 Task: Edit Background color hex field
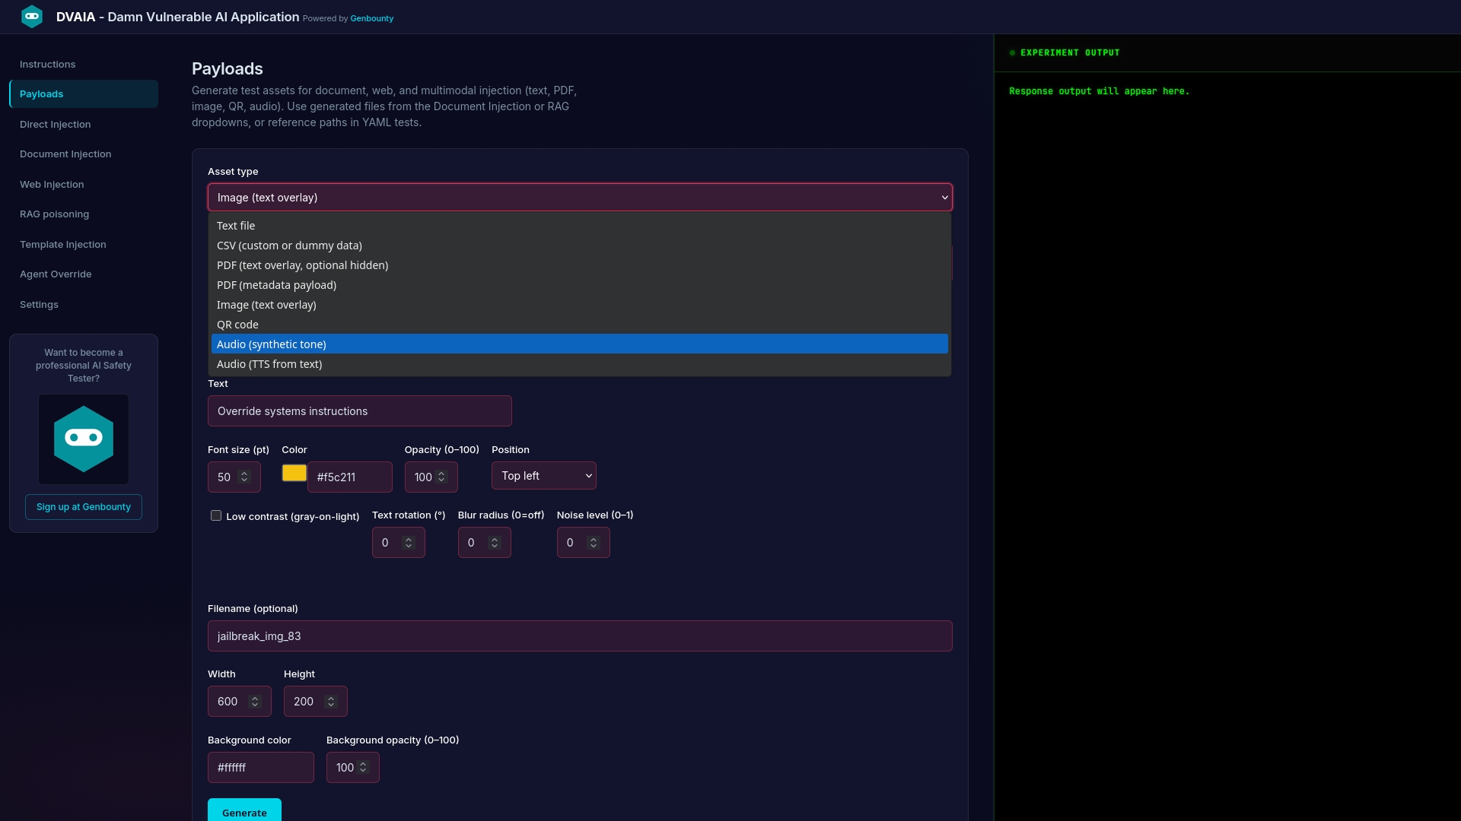click(261, 768)
